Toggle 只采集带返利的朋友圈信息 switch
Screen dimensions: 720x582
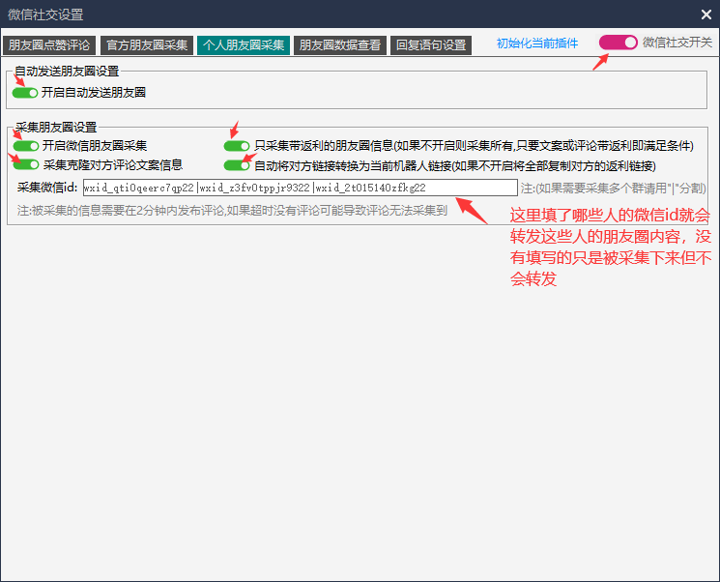[x=237, y=146]
